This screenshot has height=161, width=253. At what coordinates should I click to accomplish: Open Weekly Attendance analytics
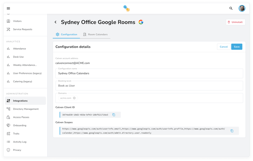(25, 65)
